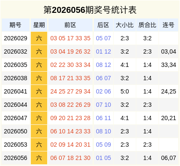Viewport: 180px width, 166px height.
Task: Click back numbers 08 12
Action: [103, 65]
